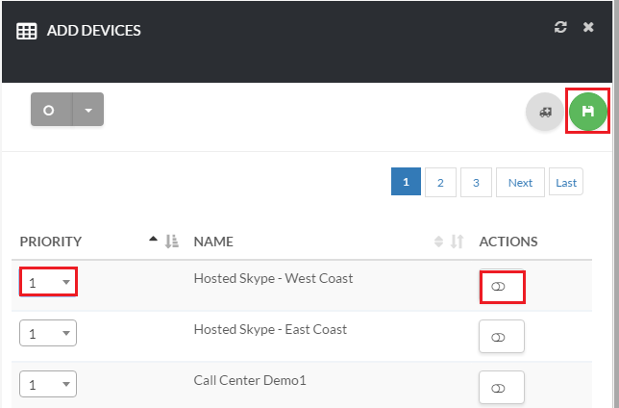Screen dimensions: 619x408
Task: Sort by Priority column sort icon
Action: click(x=172, y=242)
